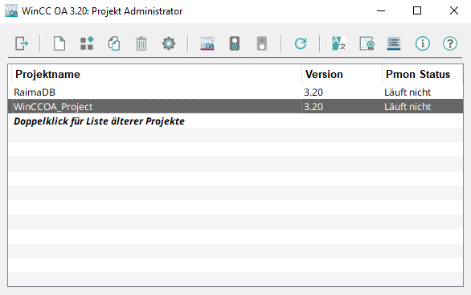471x295 pixels.
Task: Close the Projekt Administrator window
Action: (453, 10)
